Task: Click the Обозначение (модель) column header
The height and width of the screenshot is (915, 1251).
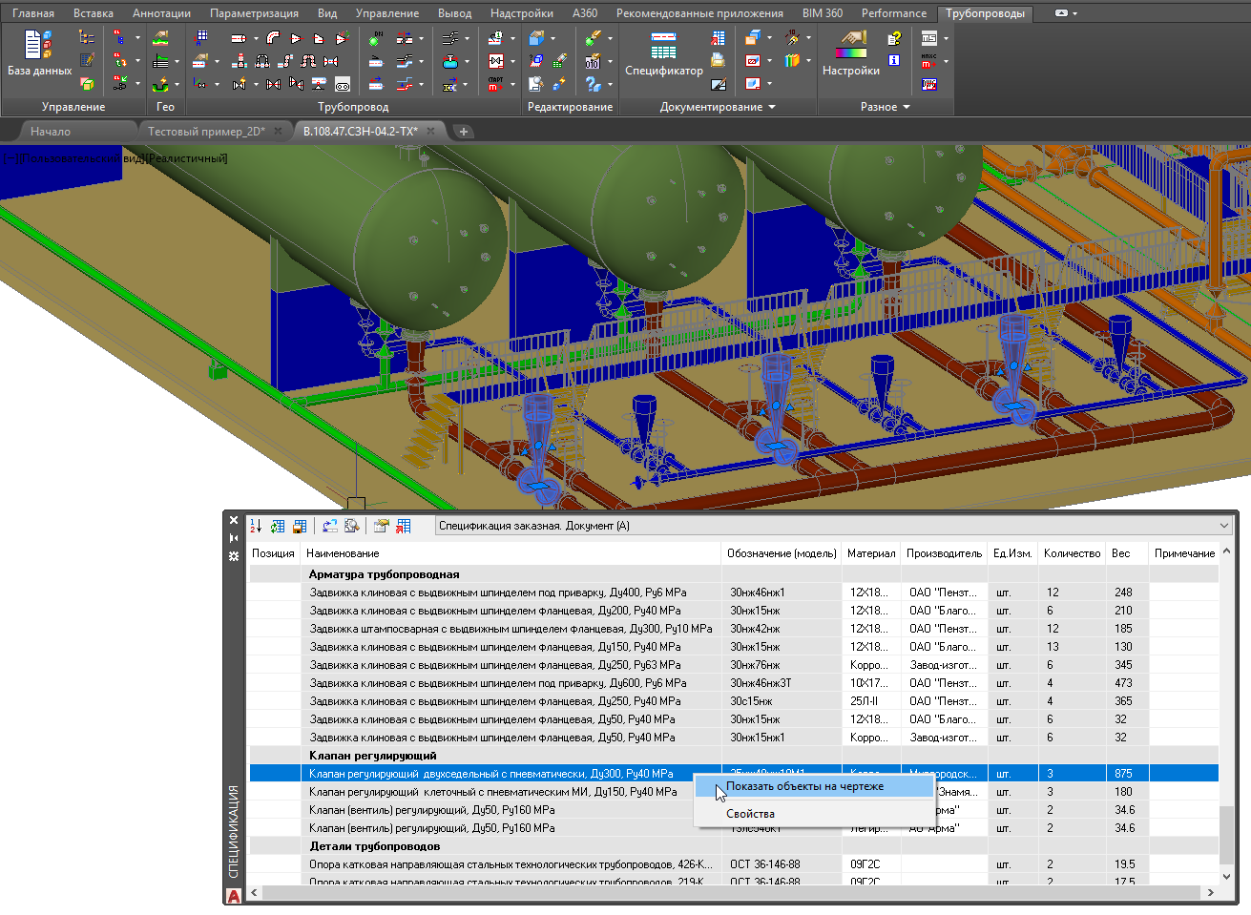Action: pos(782,553)
